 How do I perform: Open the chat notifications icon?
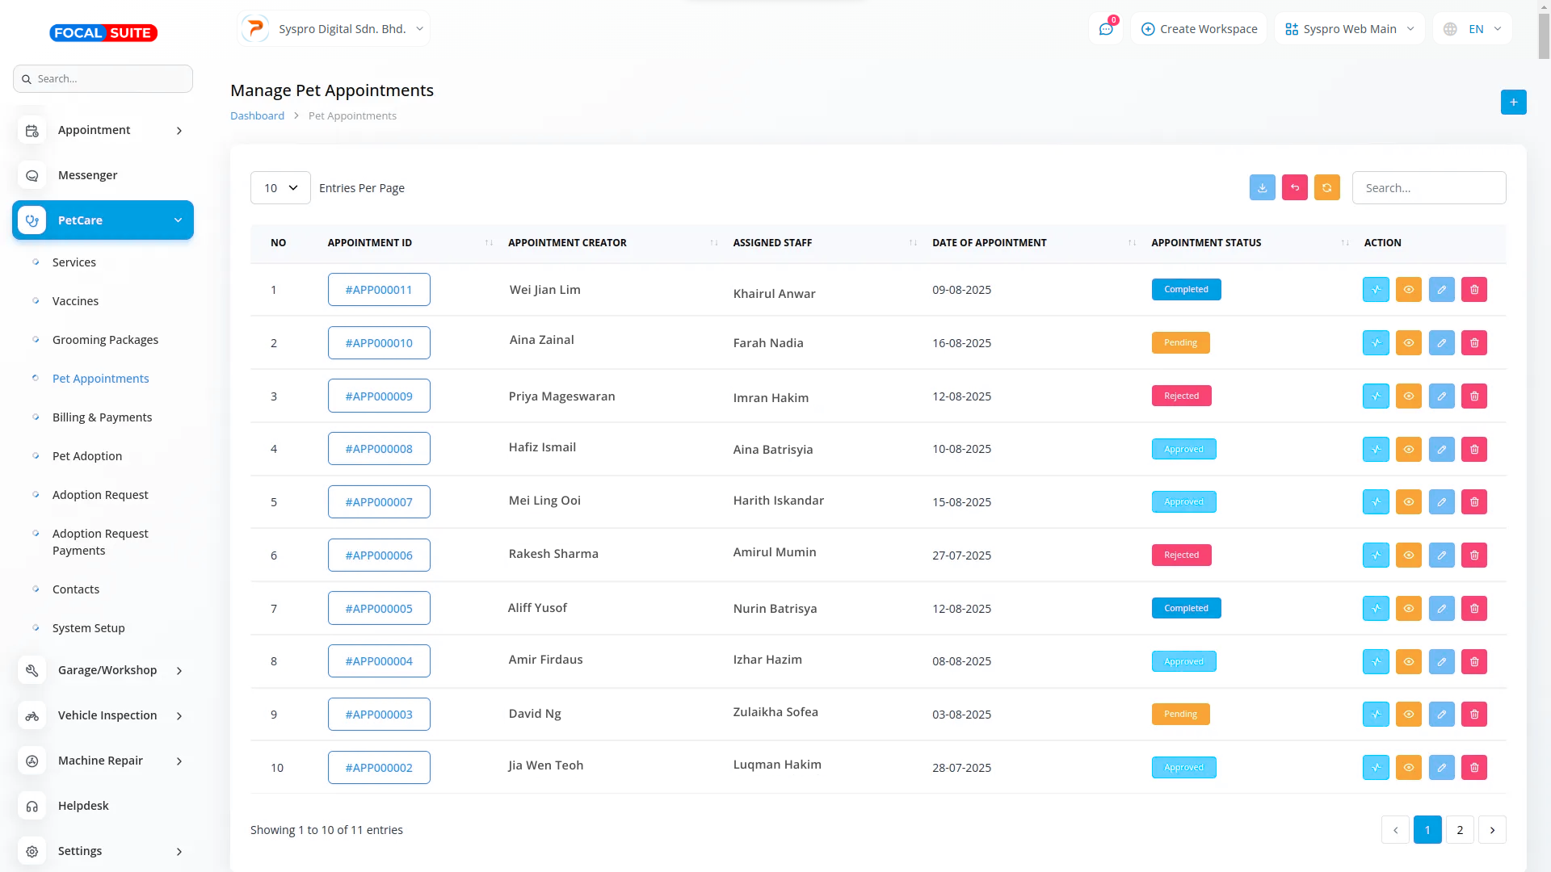point(1106,29)
